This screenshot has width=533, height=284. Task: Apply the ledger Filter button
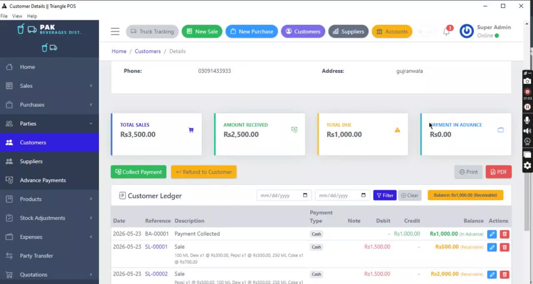tap(385, 196)
